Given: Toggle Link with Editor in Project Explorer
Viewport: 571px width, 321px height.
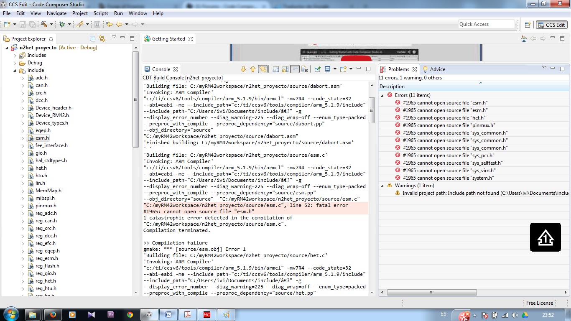Looking at the screenshot, I should (x=102, y=38).
